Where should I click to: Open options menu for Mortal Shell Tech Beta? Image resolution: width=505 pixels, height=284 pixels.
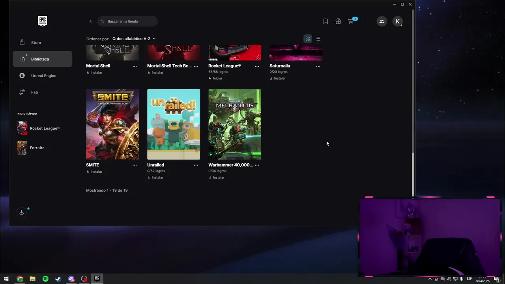tap(196, 66)
